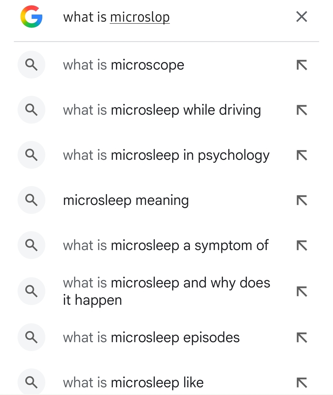The width and height of the screenshot is (333, 395).
Task: Select 'what is microsleep episodes' suggestion
Action: (x=151, y=338)
